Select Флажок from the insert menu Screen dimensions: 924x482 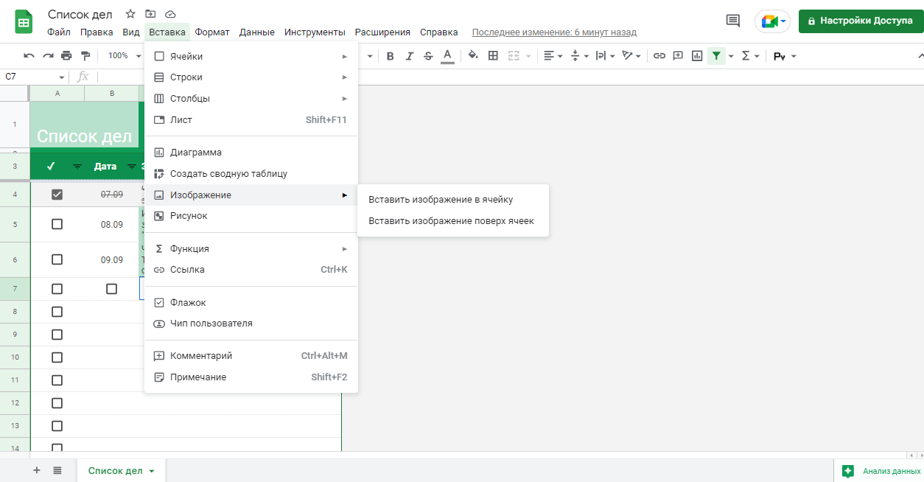pos(188,303)
